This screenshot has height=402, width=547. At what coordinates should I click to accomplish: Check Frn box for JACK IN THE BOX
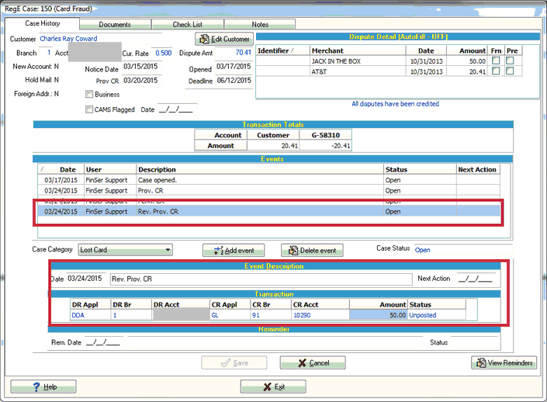tap(496, 61)
